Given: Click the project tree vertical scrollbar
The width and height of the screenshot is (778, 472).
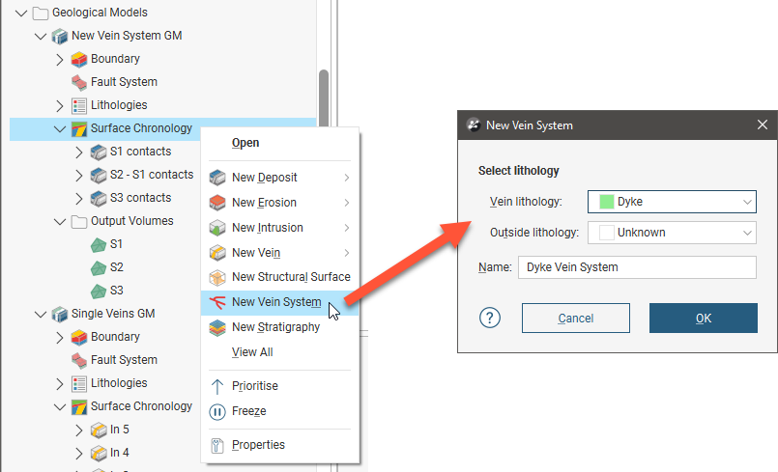Looking at the screenshot, I should coord(324,99).
